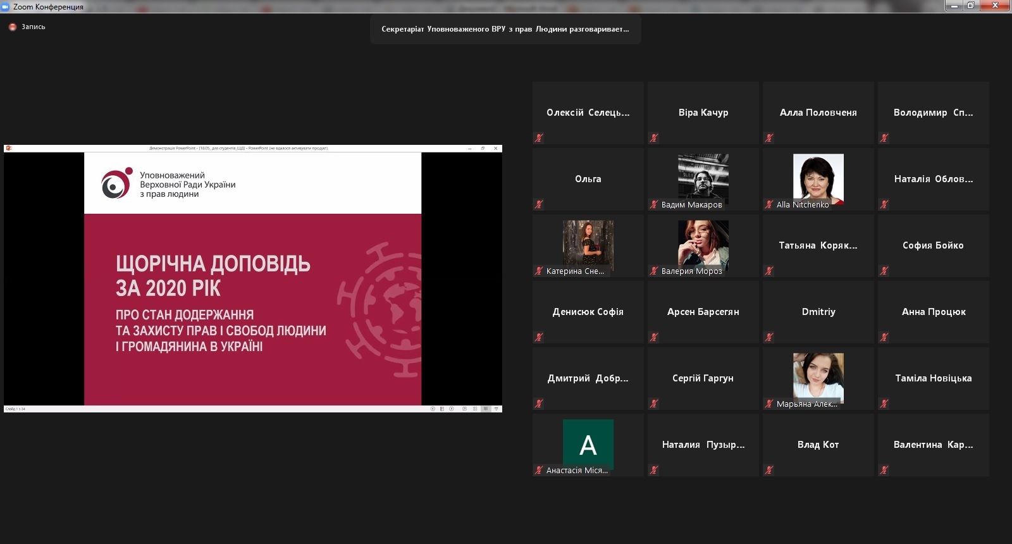Click the Zoom camera logo in title bar
The image size is (1012, 544).
coord(6,6)
